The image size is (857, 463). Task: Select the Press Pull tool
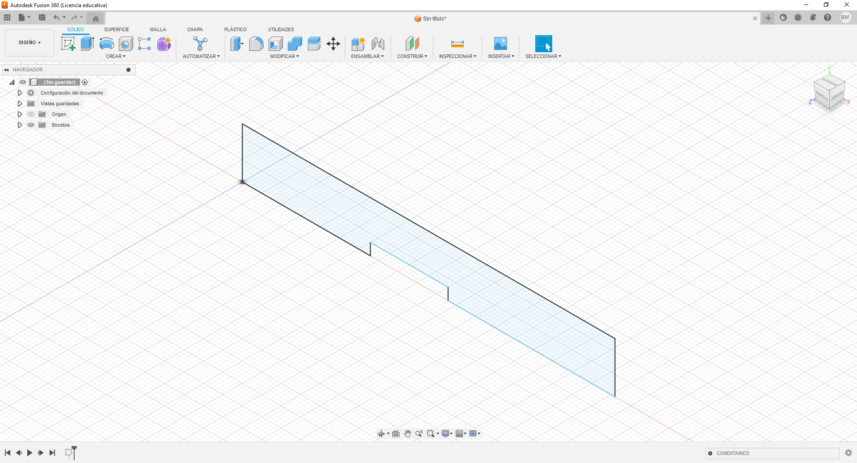point(236,44)
